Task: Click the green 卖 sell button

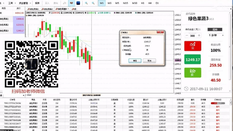Action: pos(192,72)
